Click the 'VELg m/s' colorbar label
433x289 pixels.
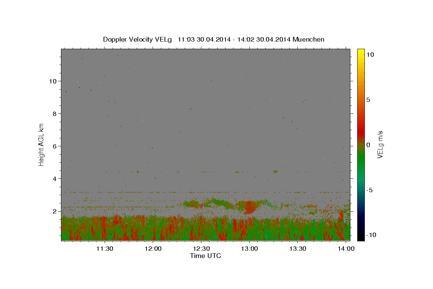point(380,145)
